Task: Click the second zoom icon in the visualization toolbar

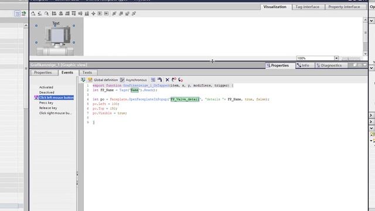Action: 40,13
